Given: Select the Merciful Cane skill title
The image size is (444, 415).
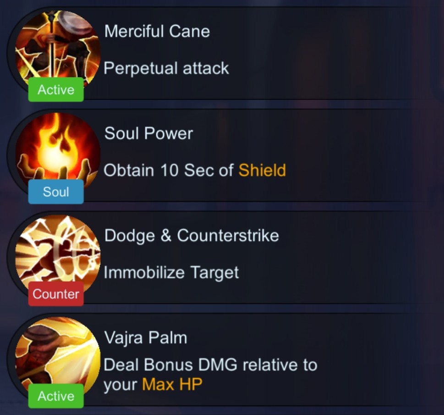Looking at the screenshot, I should [x=157, y=31].
